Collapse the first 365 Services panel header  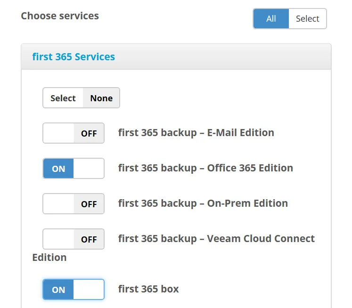(x=176, y=57)
